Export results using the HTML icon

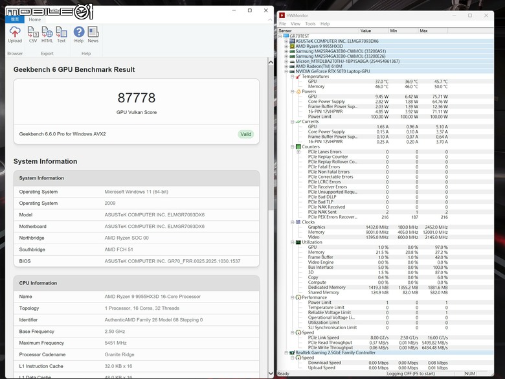coord(47,32)
